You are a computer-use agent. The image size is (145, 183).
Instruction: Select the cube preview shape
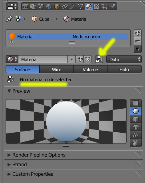pos(136,119)
